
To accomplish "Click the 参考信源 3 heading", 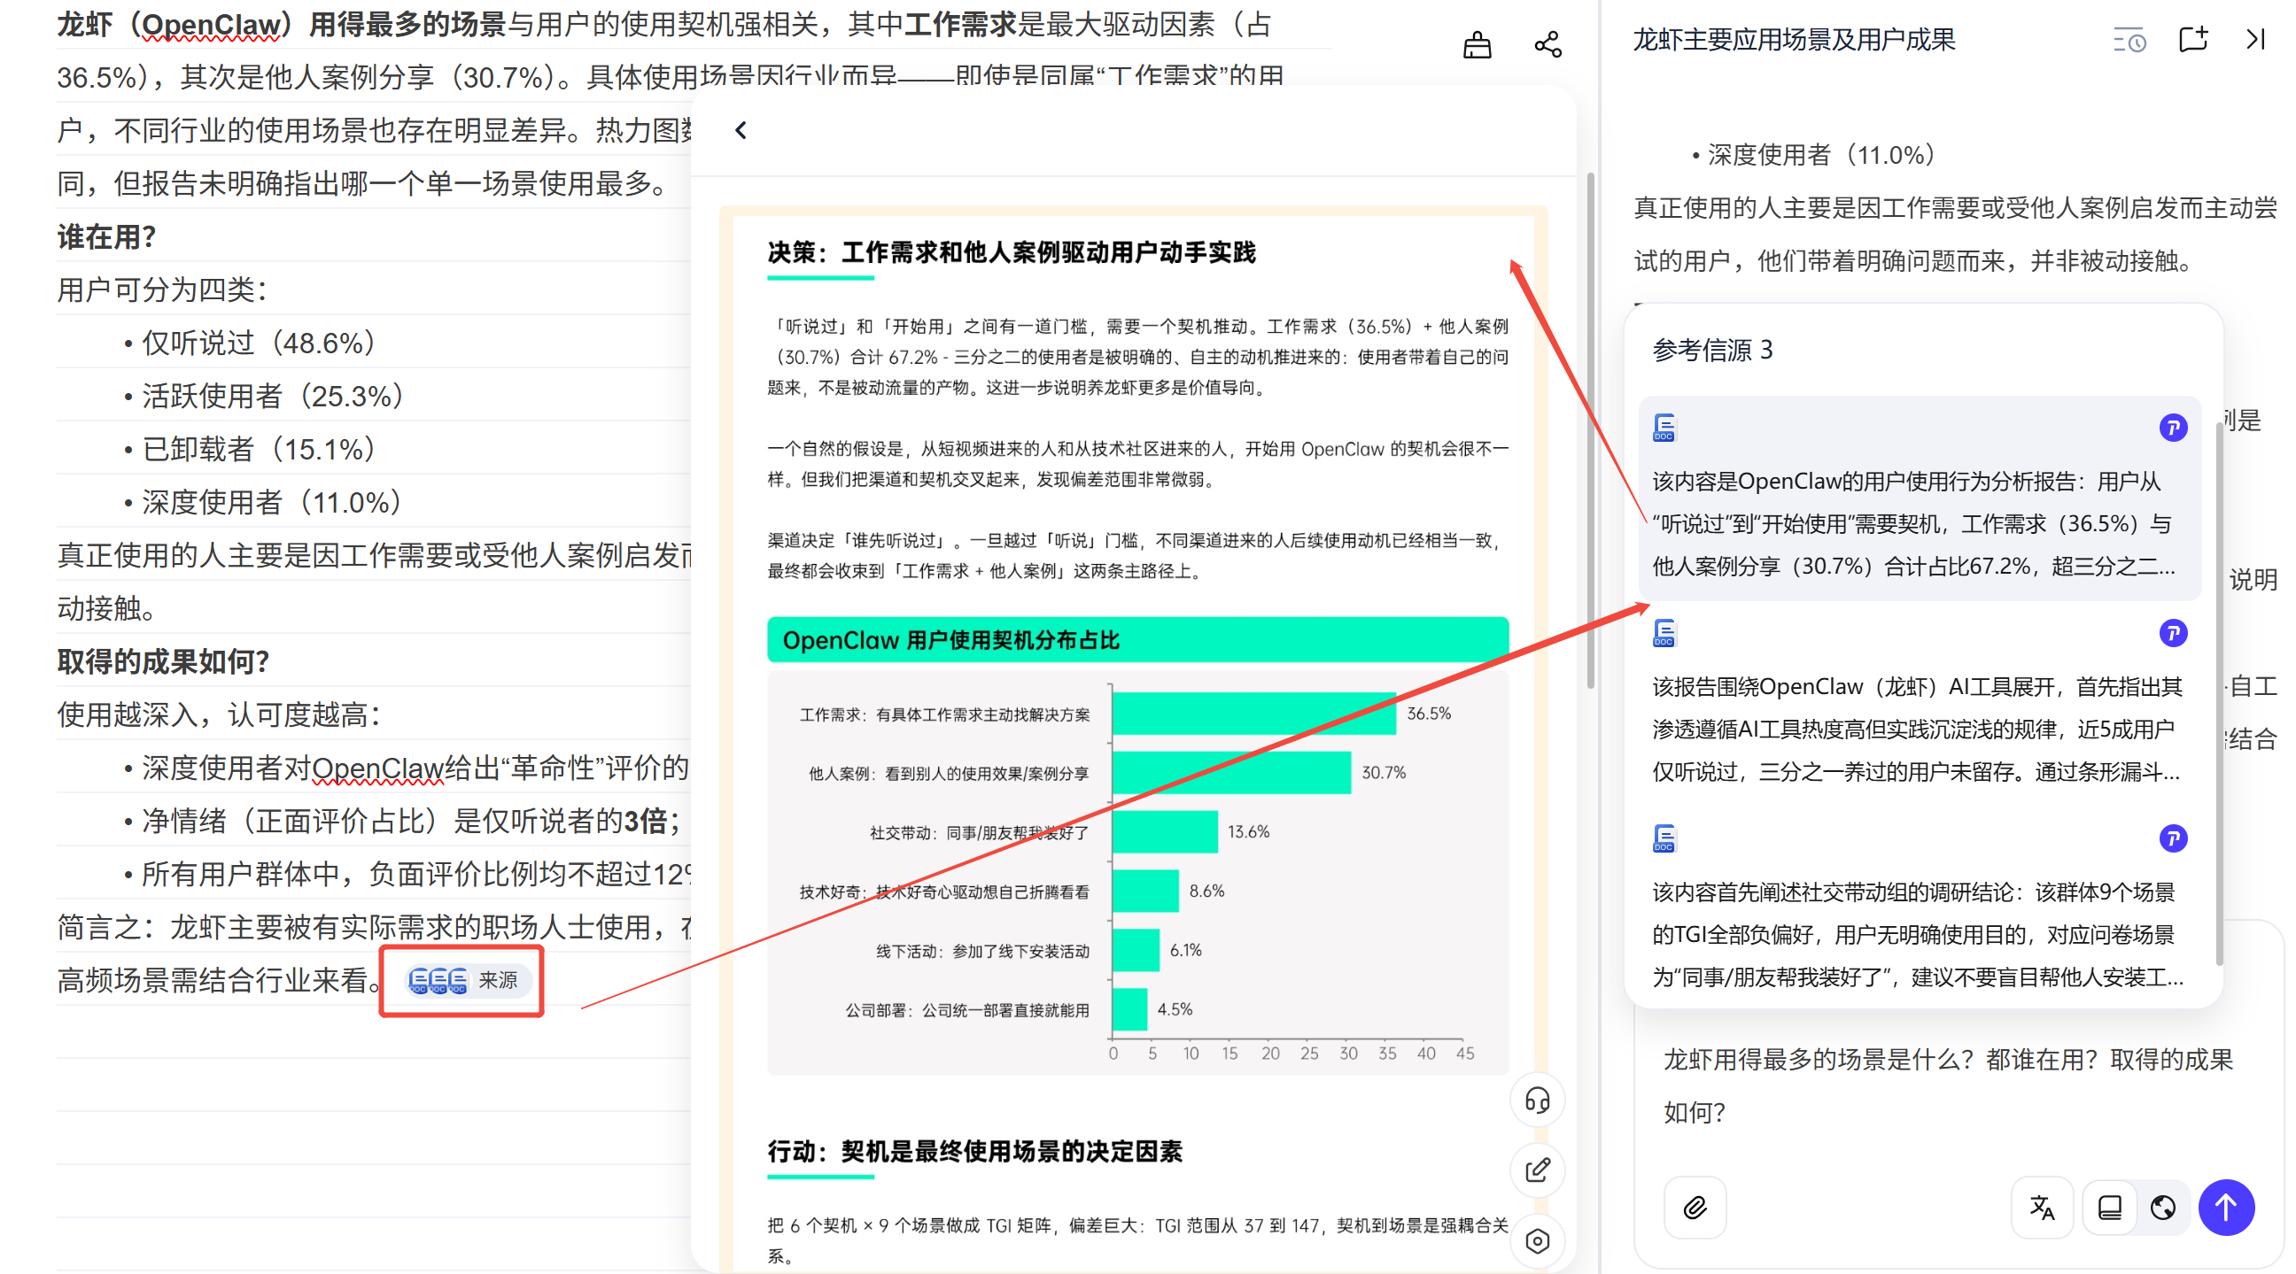I will click(x=1712, y=350).
